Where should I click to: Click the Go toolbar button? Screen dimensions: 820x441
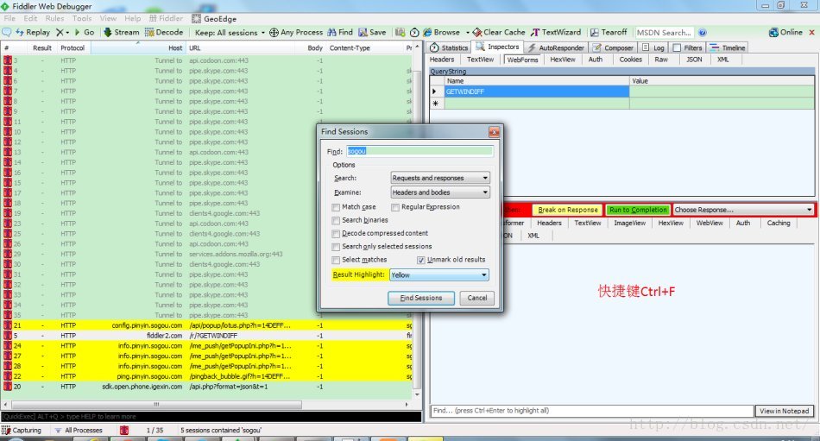(x=85, y=33)
